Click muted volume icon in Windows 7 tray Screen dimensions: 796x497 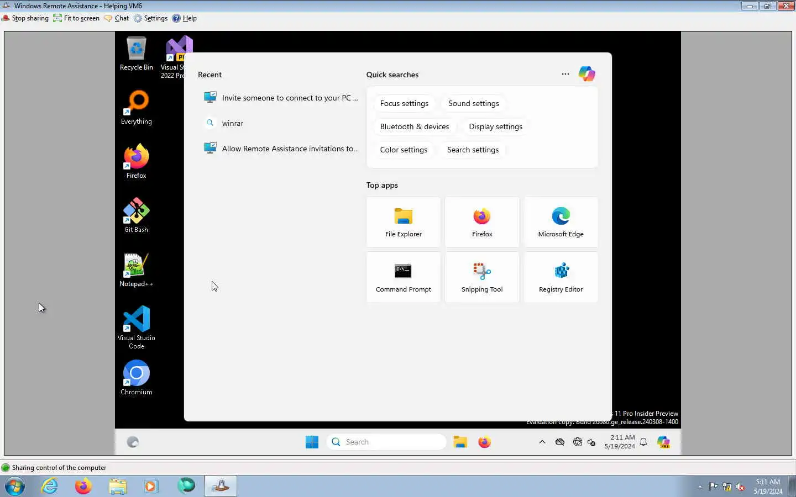[740, 487]
